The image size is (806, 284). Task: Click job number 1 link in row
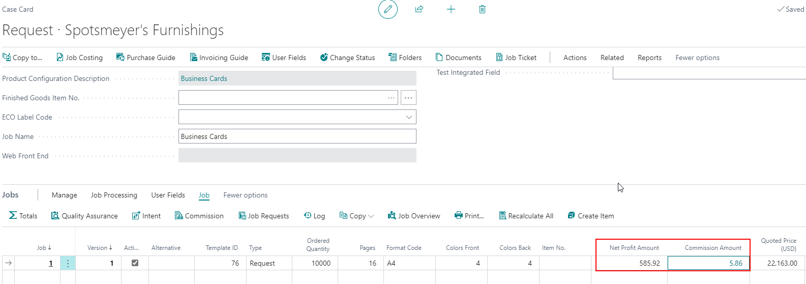[x=51, y=263]
